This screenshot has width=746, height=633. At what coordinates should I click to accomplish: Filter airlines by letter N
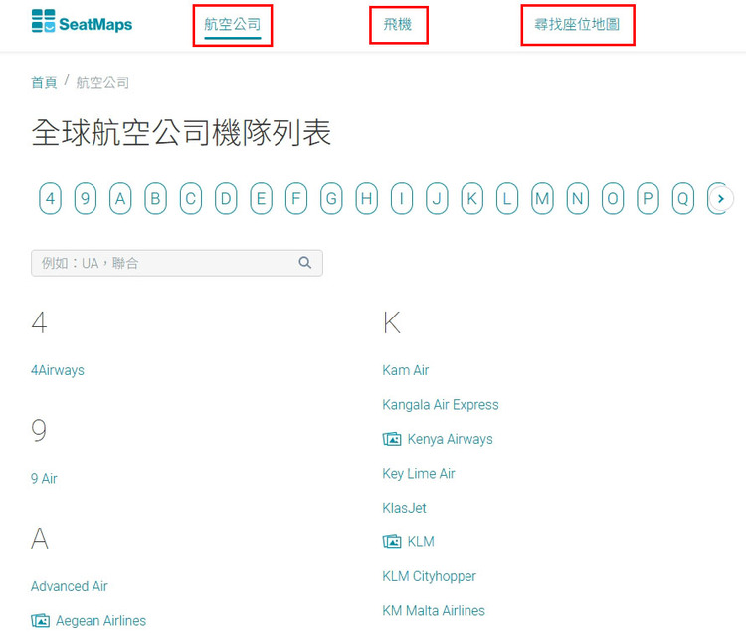coord(578,198)
